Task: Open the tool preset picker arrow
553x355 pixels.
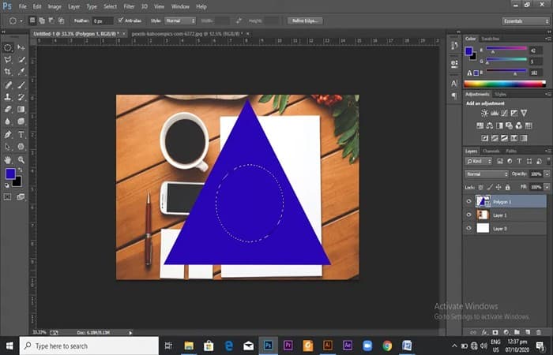Action: tap(21, 21)
